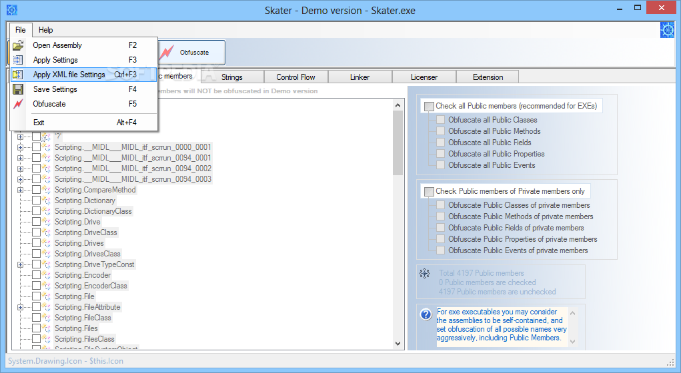This screenshot has width=681, height=373.
Task: Click the lightning icon on the Obfuscate toolbar button
Action: point(167,52)
